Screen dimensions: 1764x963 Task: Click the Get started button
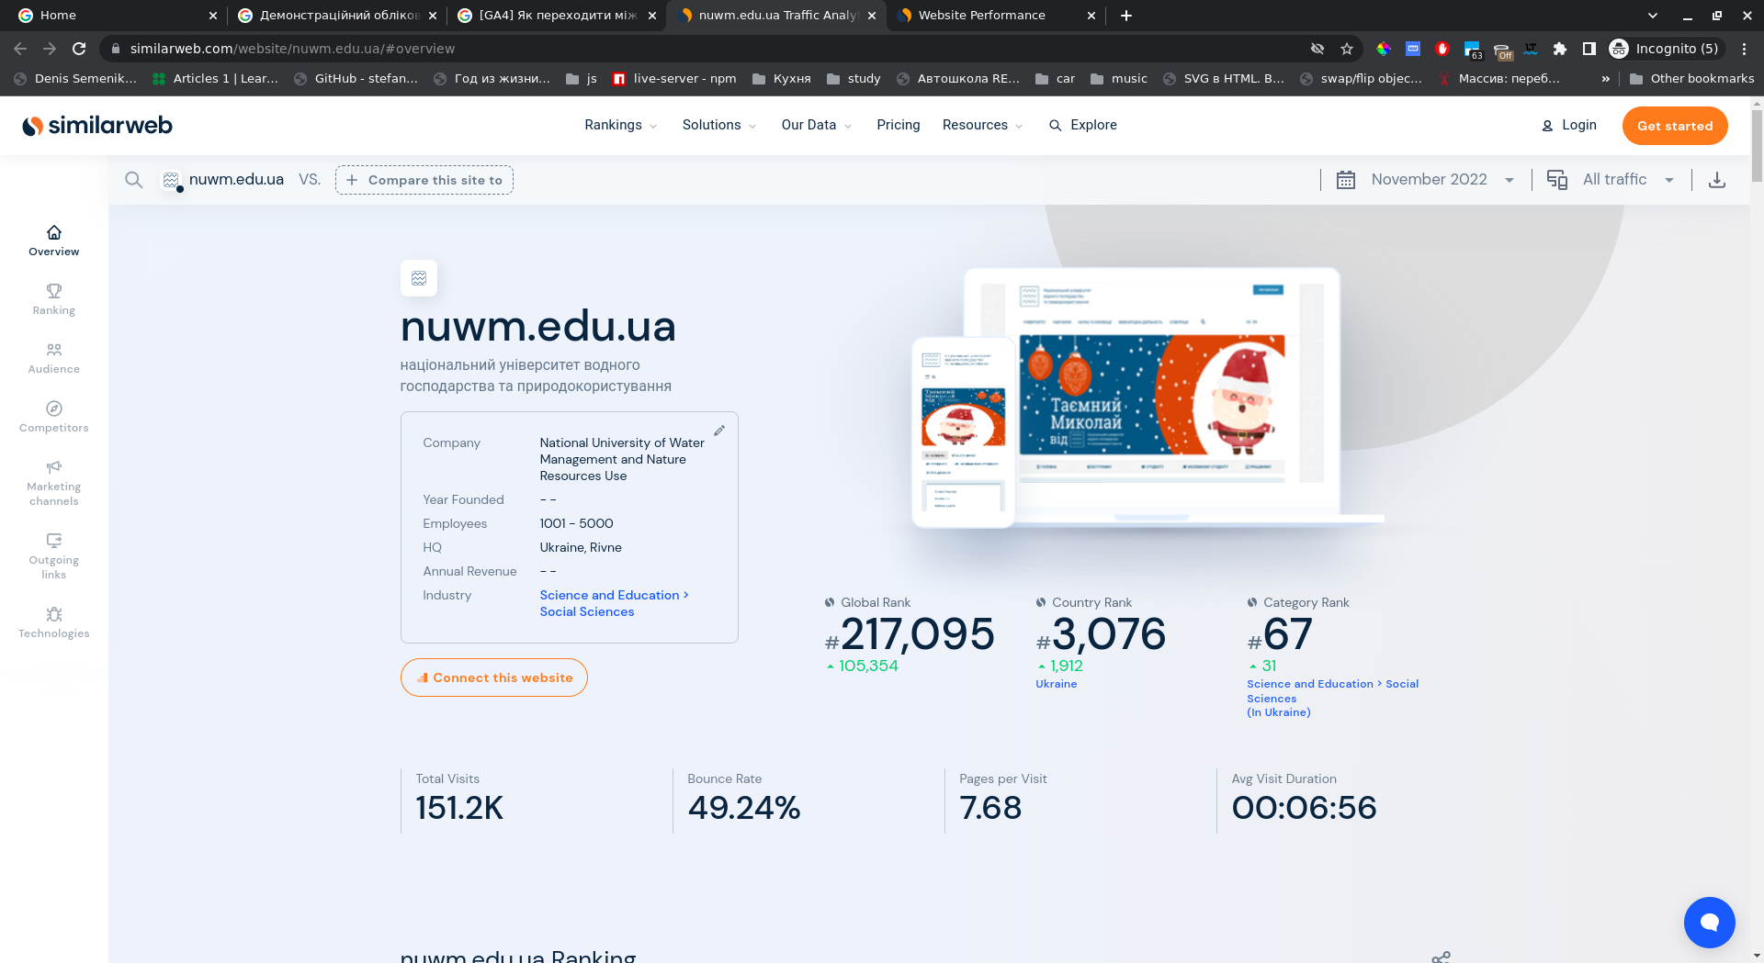coord(1674,126)
